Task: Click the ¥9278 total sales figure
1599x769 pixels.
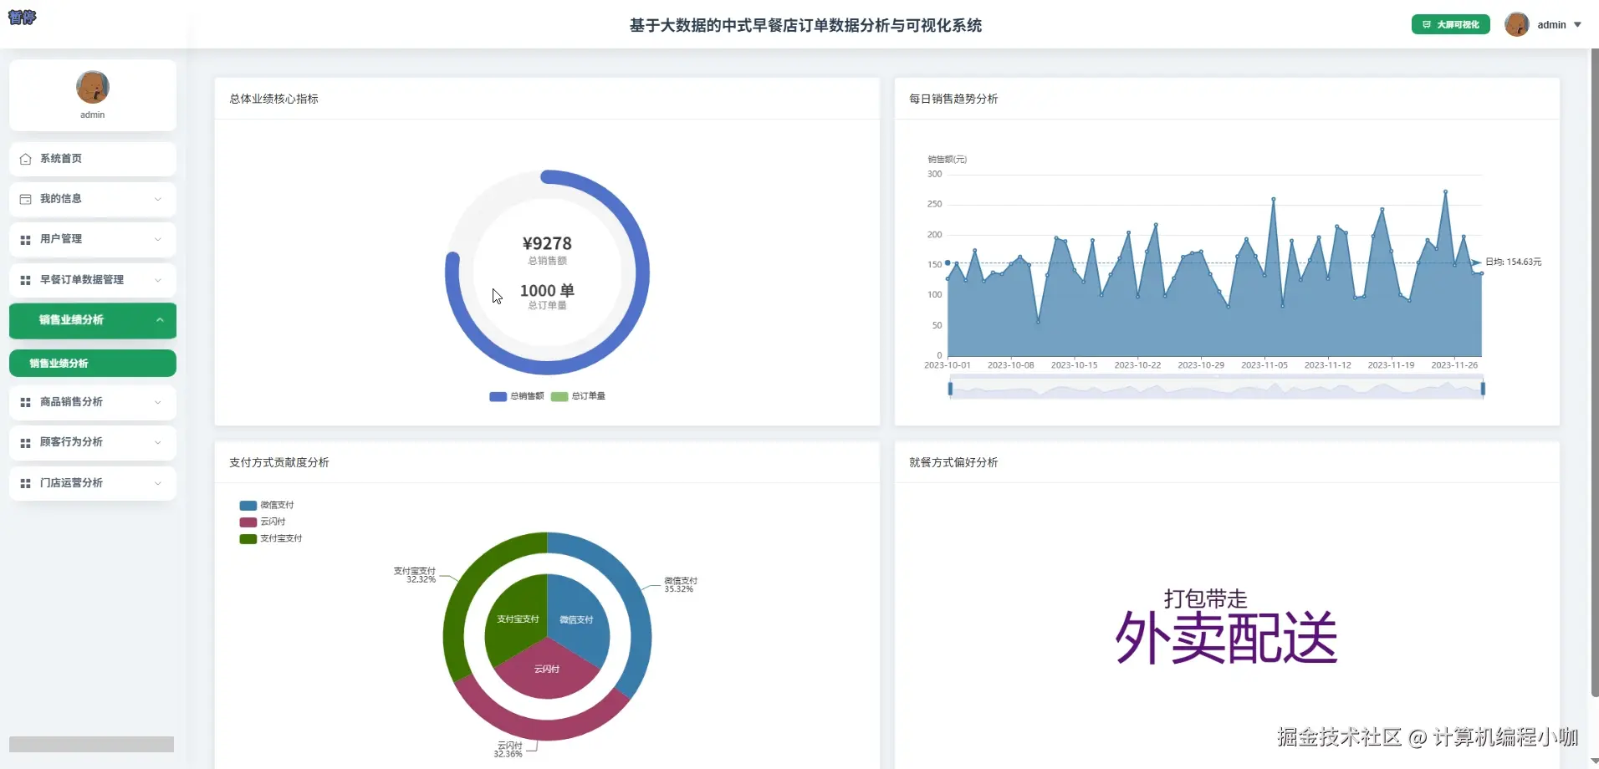Action: coord(547,243)
